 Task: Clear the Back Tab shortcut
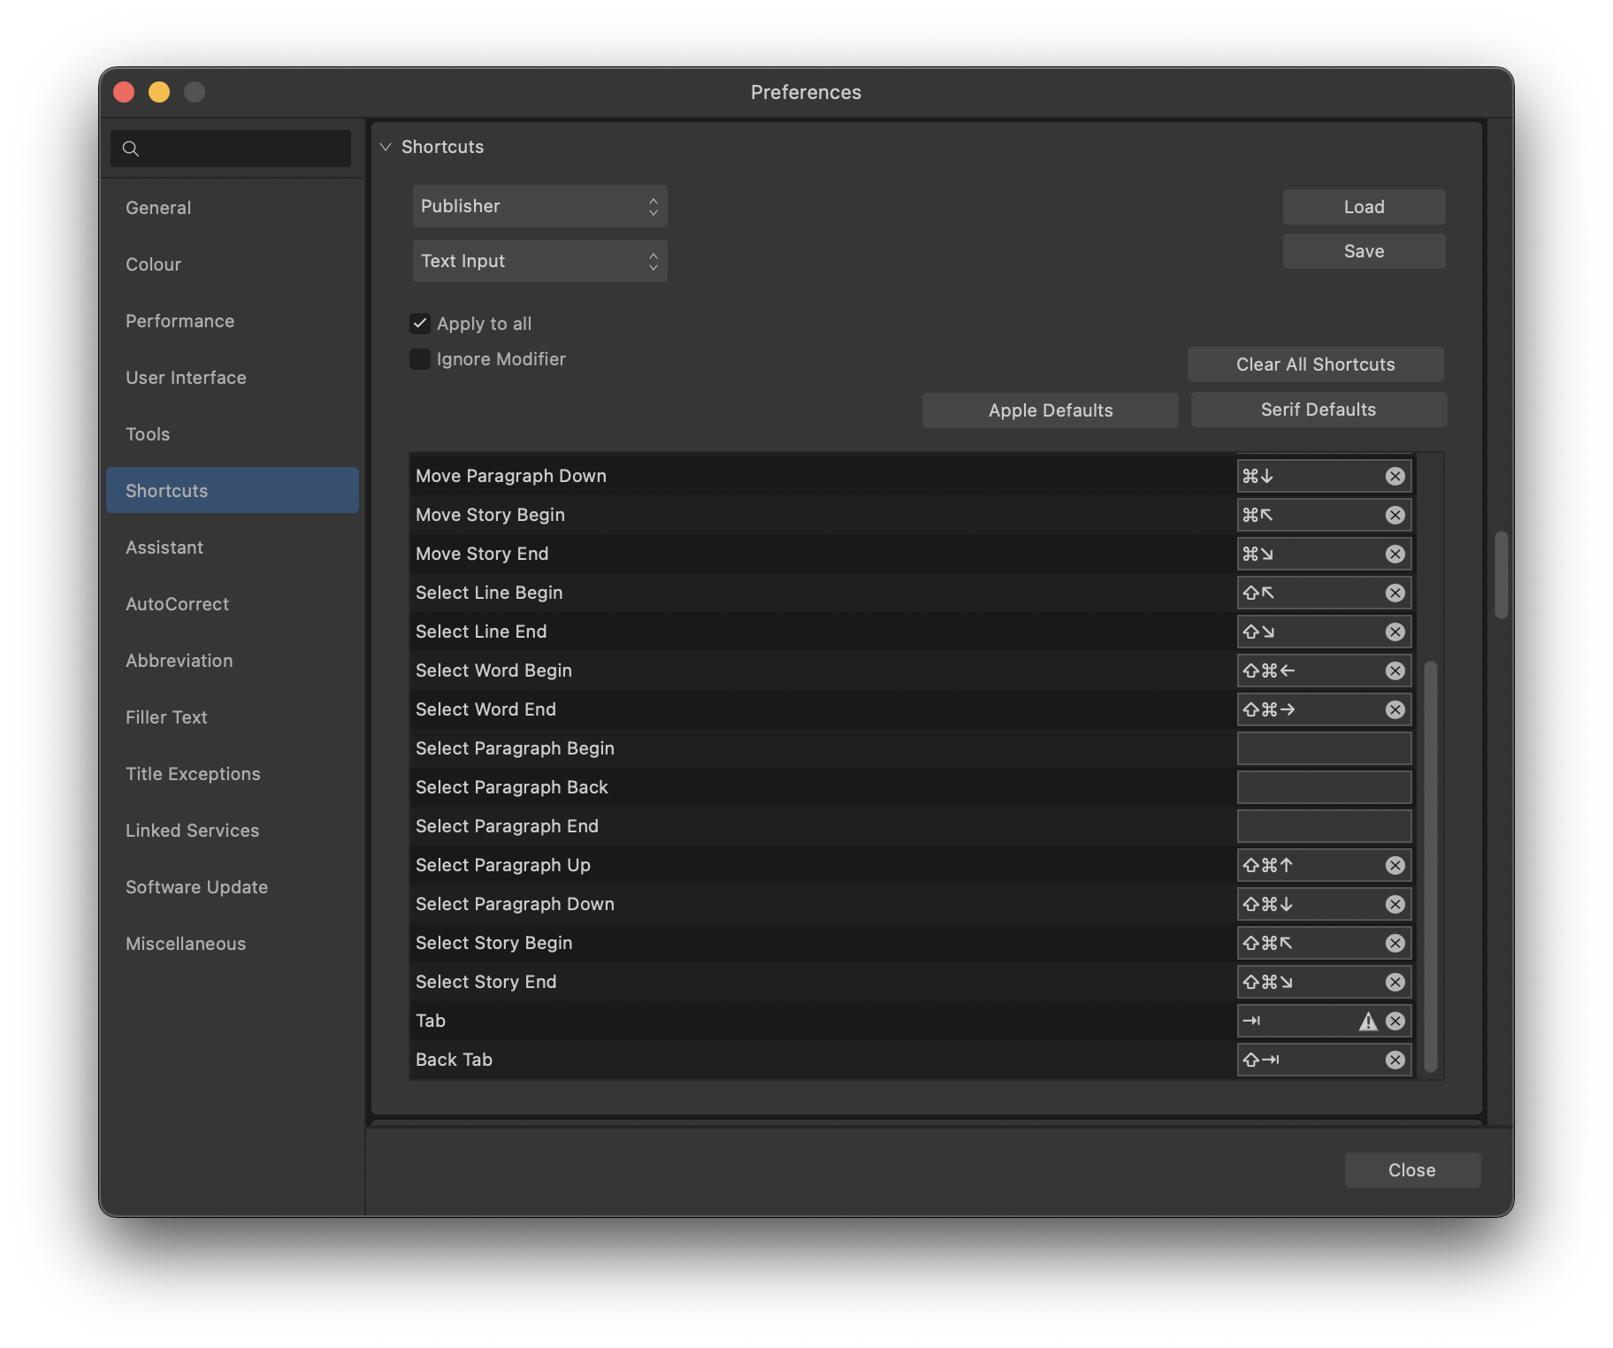coord(1395,1059)
